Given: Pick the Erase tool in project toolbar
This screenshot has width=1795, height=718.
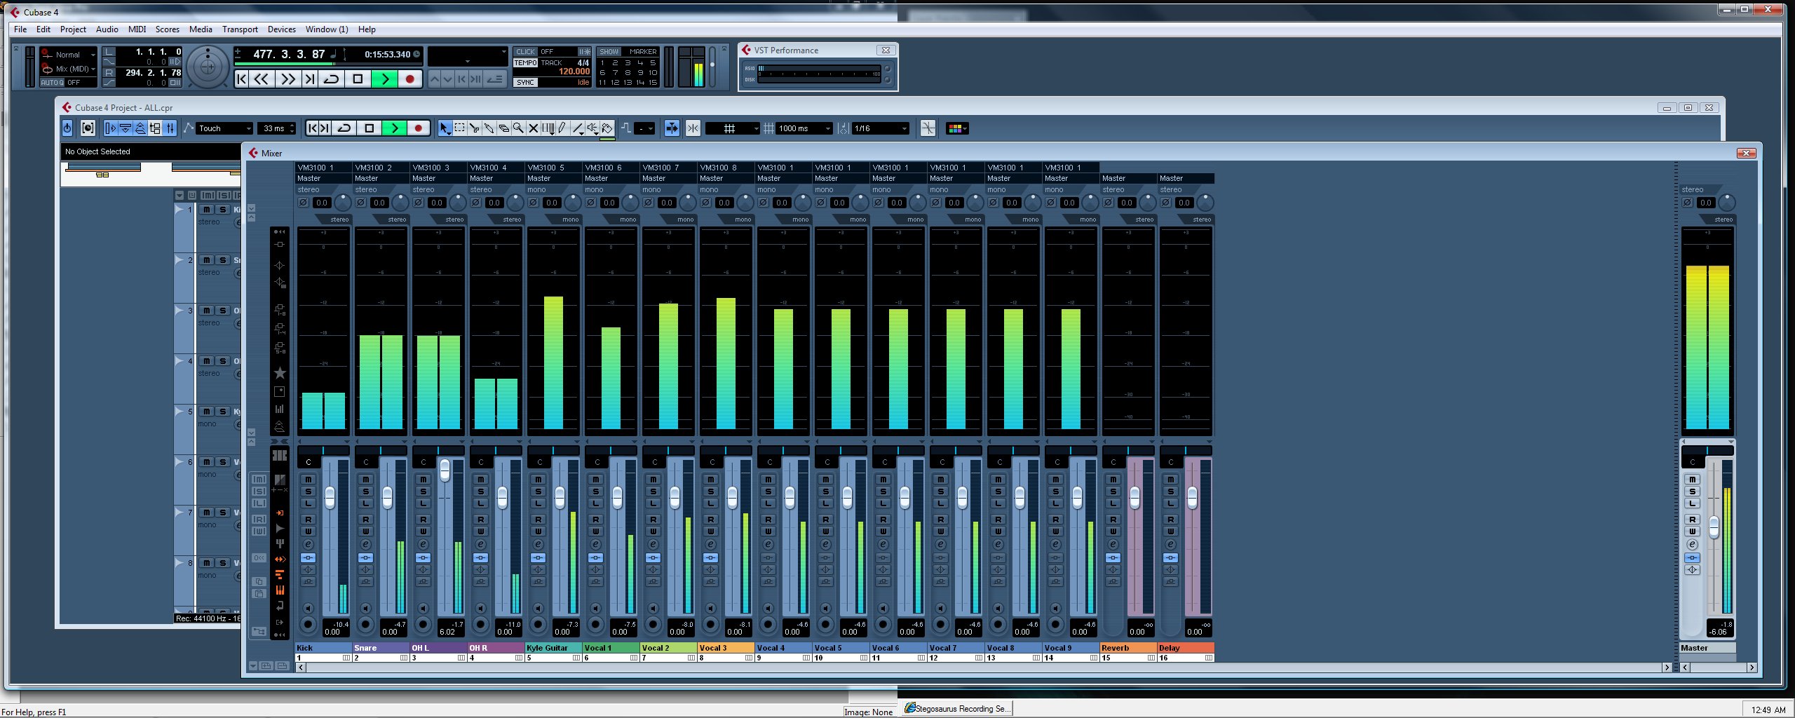Looking at the screenshot, I should tap(503, 128).
